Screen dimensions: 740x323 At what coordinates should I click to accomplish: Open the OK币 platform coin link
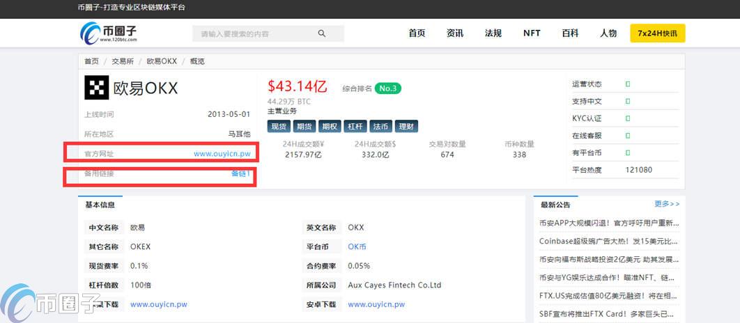tap(357, 246)
